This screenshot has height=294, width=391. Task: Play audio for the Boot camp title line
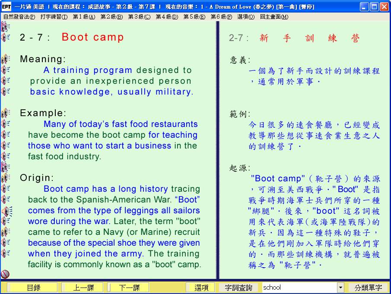[x=6, y=38]
